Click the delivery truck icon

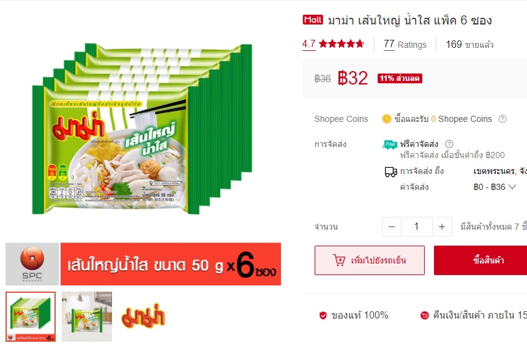[x=391, y=172]
